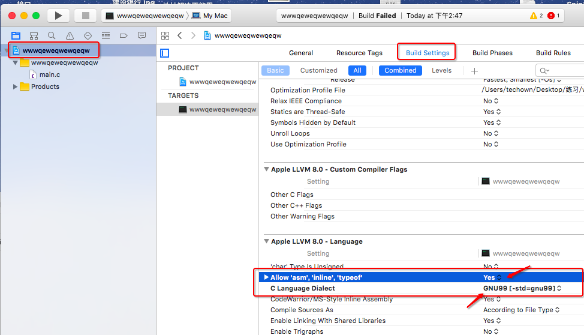Select Levels view of settings
Screen dimensions: 584x335
(x=442, y=70)
